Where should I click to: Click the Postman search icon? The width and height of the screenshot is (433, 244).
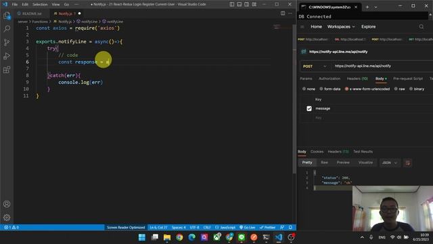pyautogui.click(x=421, y=27)
